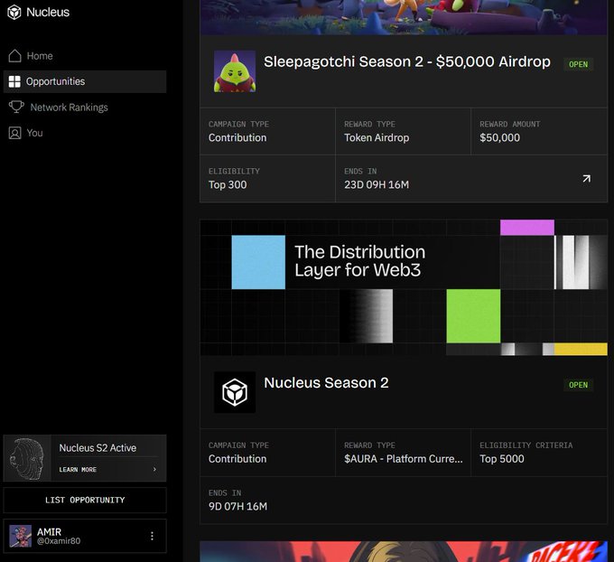Click the $AURA - Platform Curre... value
The image size is (614, 562).
[x=404, y=458]
